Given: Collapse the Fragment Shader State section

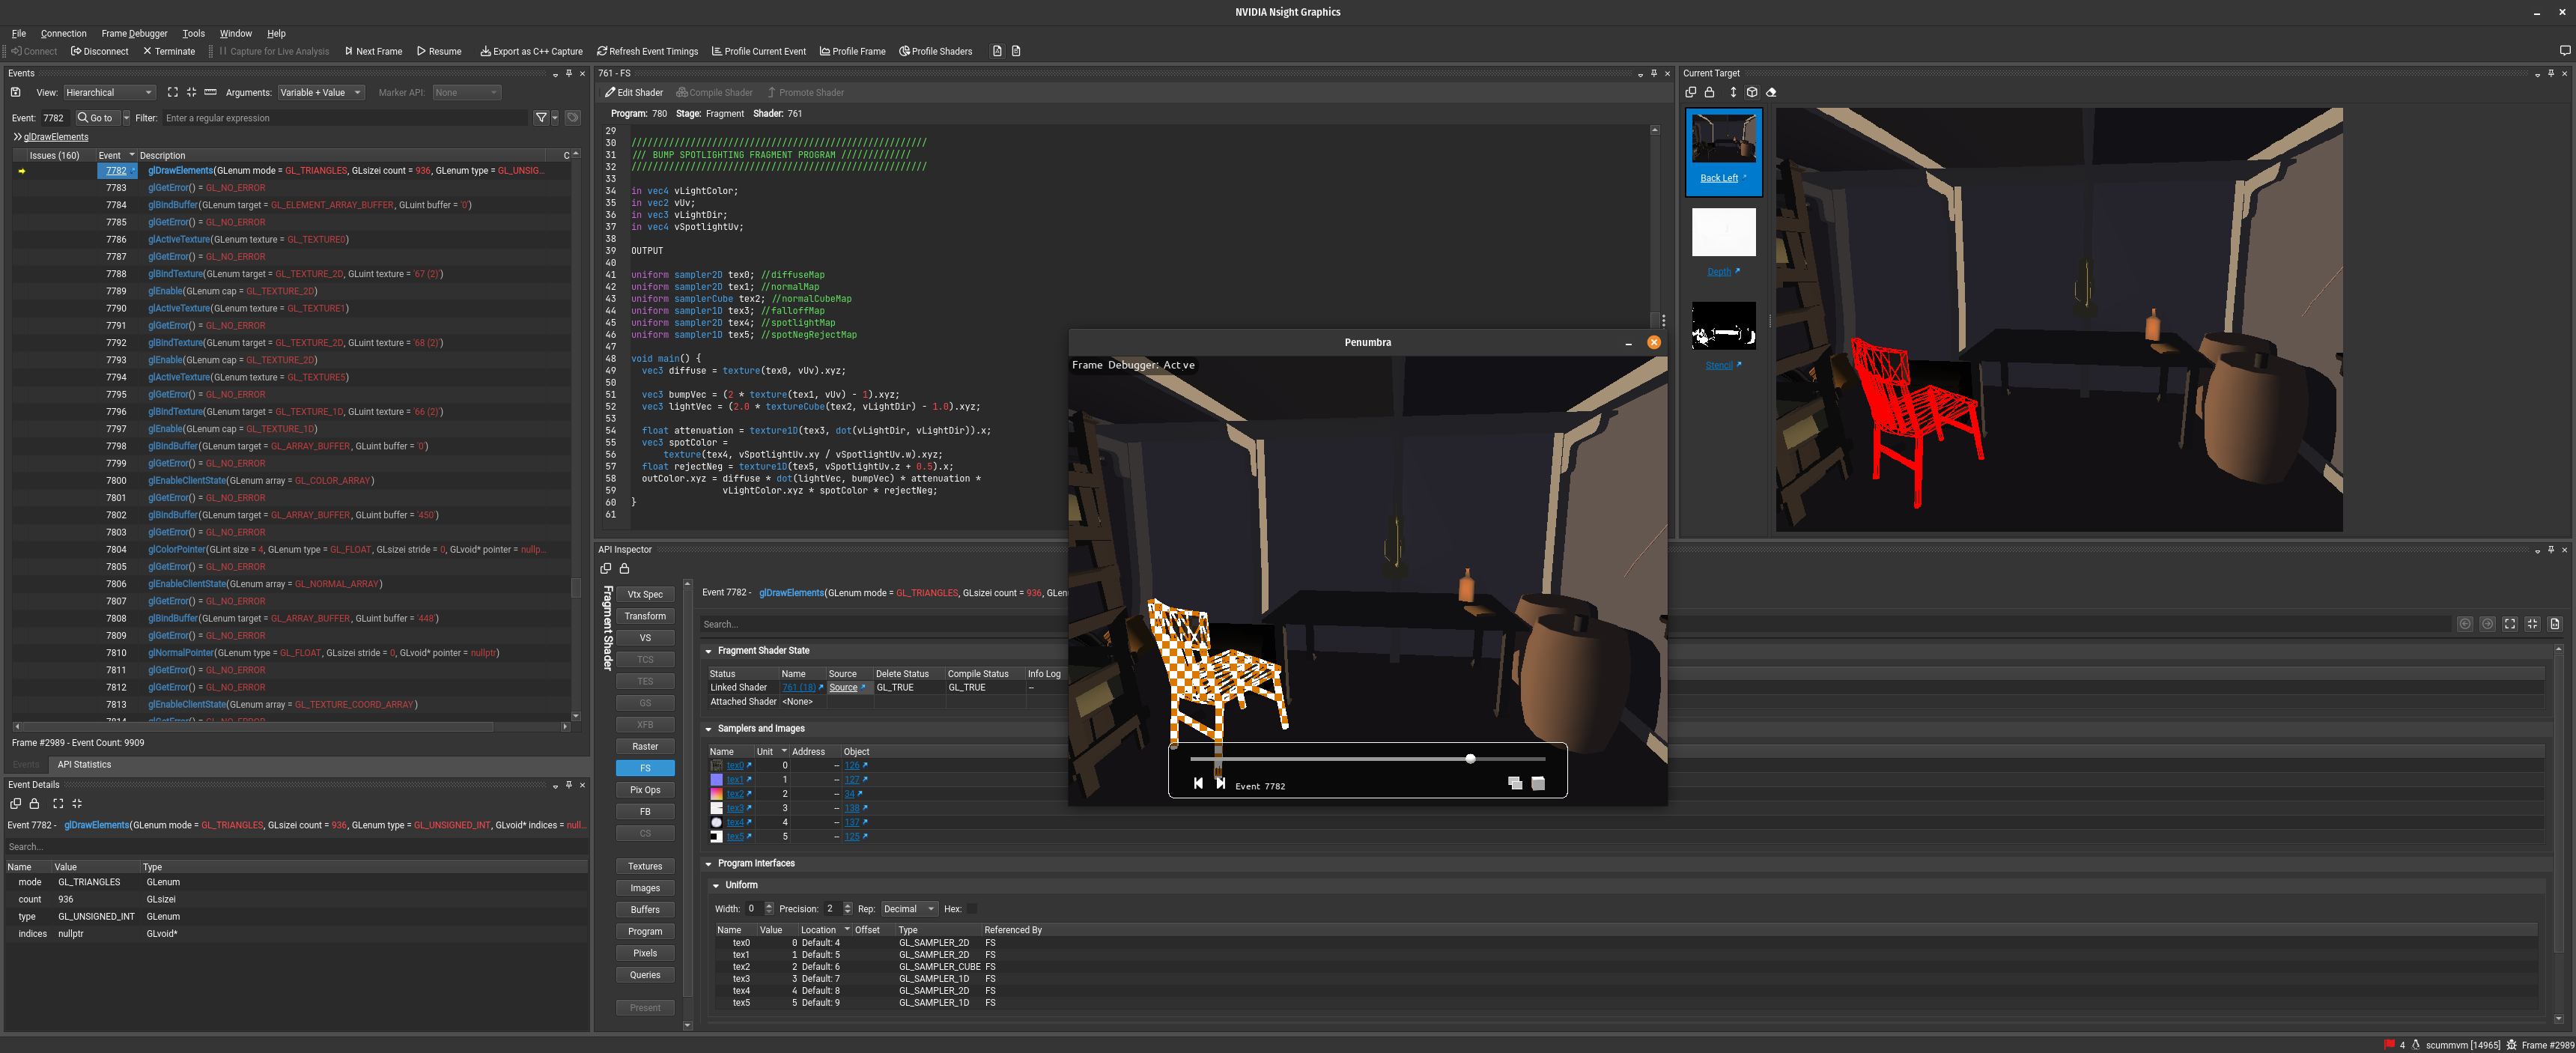Looking at the screenshot, I should pyautogui.click(x=708, y=651).
